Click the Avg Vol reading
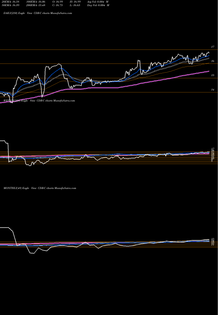 [x=98, y=2]
